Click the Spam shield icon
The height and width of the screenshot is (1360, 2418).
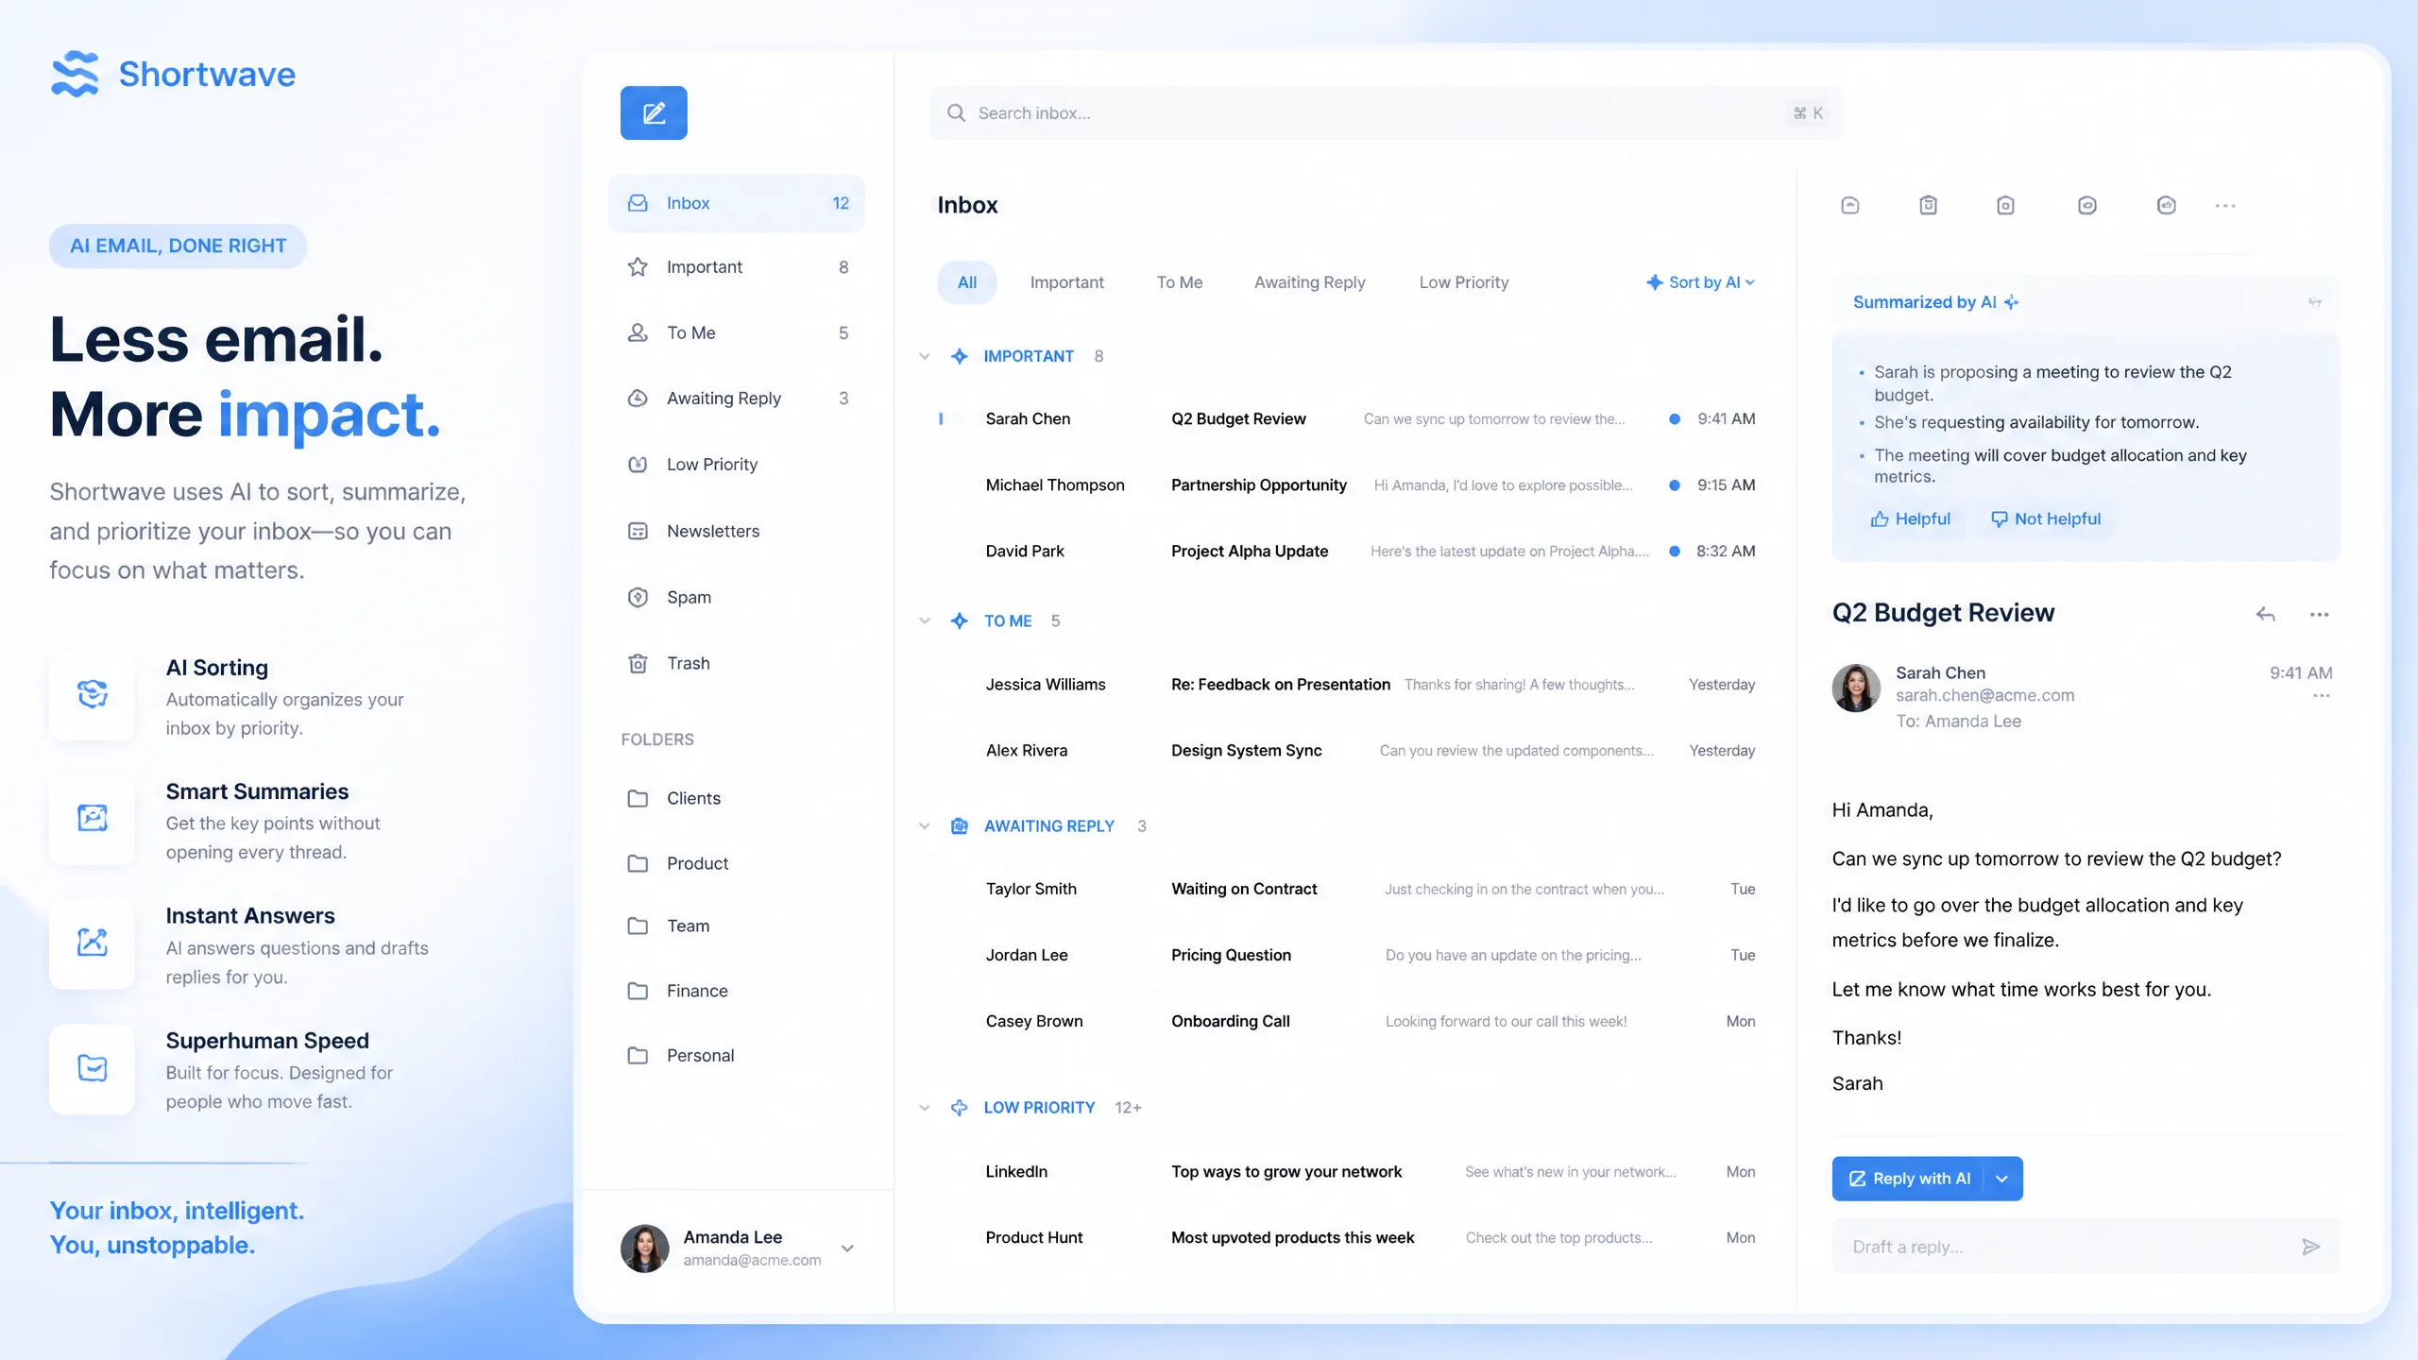point(638,597)
